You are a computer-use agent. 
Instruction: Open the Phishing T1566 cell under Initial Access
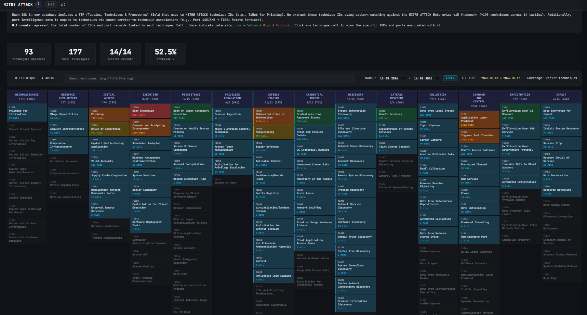pyautogui.click(x=109, y=114)
